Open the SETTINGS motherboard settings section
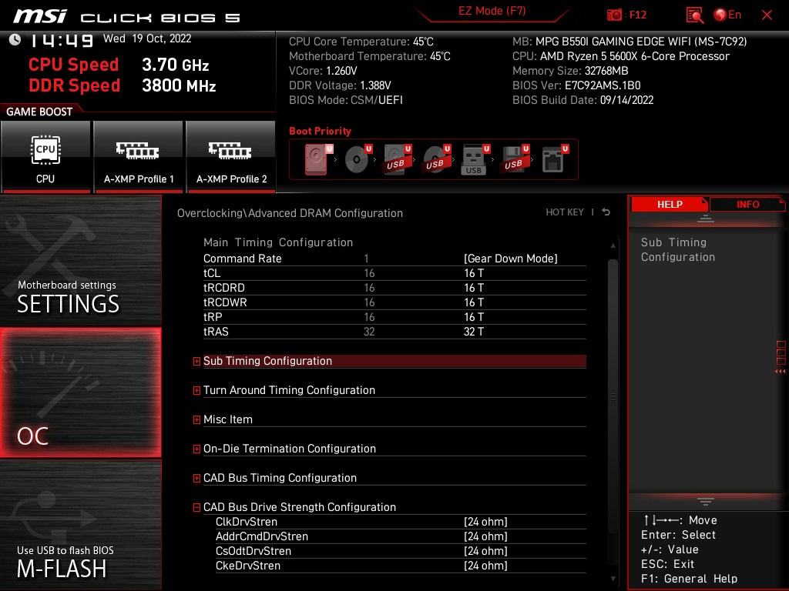 click(x=80, y=260)
